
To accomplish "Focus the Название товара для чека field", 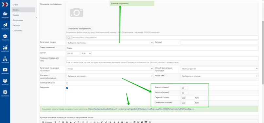I will point(162,59).
